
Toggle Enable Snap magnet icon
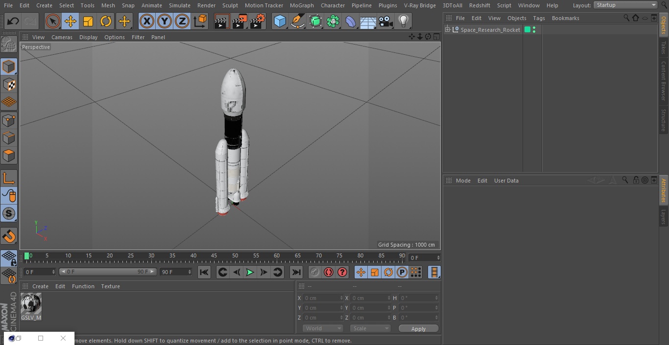9,236
